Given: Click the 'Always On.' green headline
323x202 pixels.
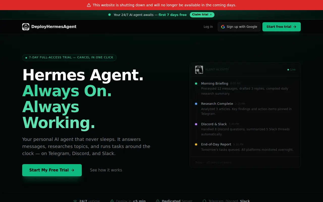Looking at the screenshot, I should tap(67, 91).
